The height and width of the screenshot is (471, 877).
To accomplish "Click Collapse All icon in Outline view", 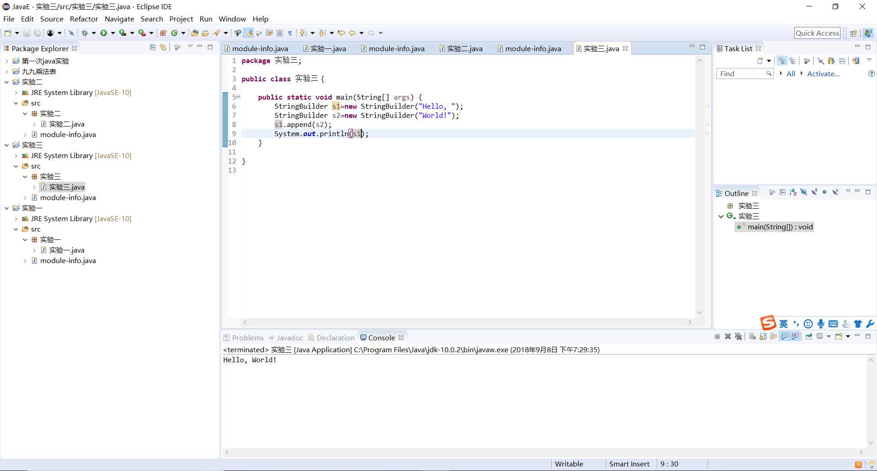I will pyautogui.click(x=782, y=192).
